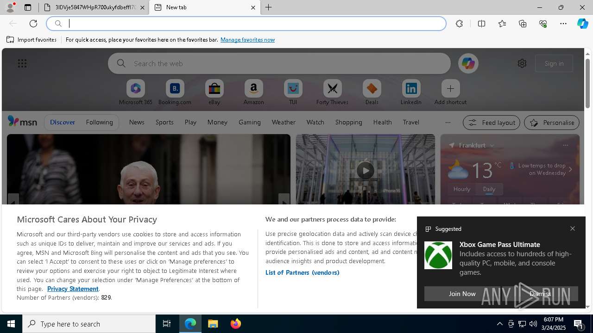Add a new tab with plus button
The image size is (593, 333).
(269, 7)
